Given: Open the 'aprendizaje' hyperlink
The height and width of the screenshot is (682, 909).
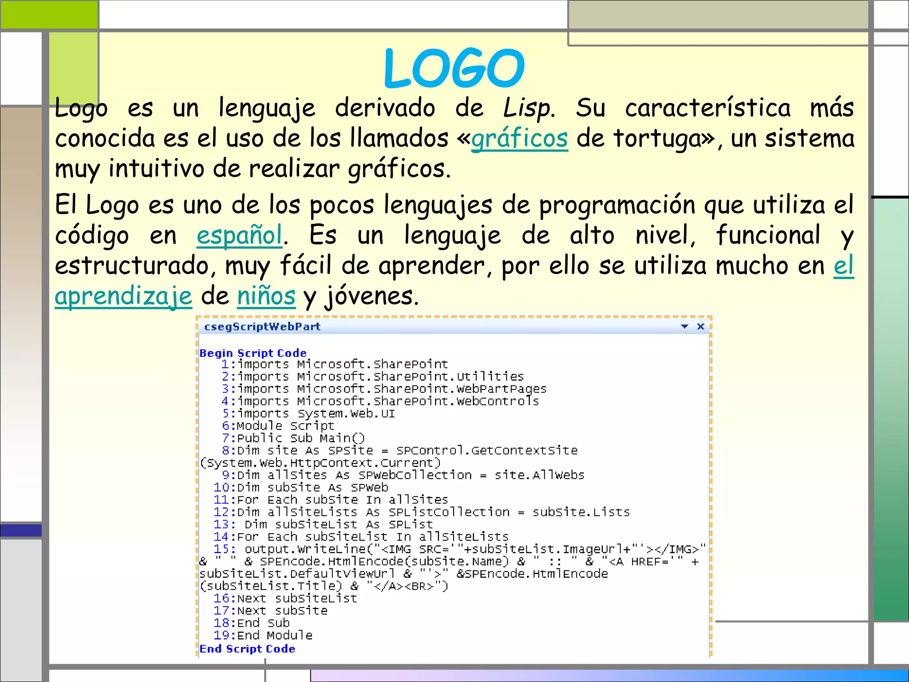Looking at the screenshot, I should 123,297.
